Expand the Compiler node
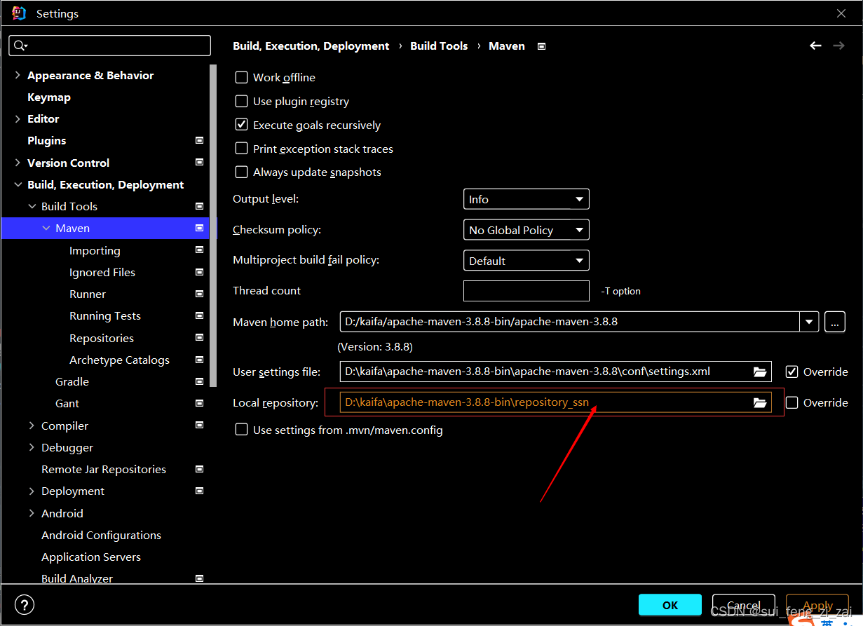Image resolution: width=863 pixels, height=626 pixels. click(32, 426)
